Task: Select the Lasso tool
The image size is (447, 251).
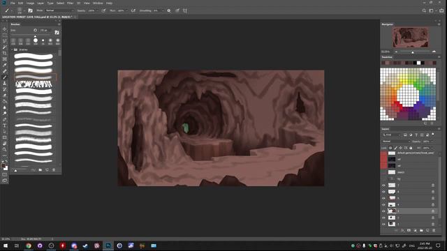Action: [x=5, y=41]
